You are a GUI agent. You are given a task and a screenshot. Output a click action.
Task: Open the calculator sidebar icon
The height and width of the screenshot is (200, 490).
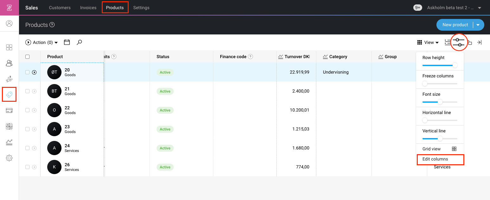(x=9, y=126)
